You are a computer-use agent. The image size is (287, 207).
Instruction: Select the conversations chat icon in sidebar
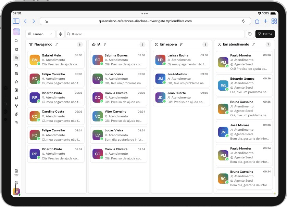(x=16, y=57)
